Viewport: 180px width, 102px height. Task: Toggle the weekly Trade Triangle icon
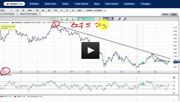click(67, 19)
